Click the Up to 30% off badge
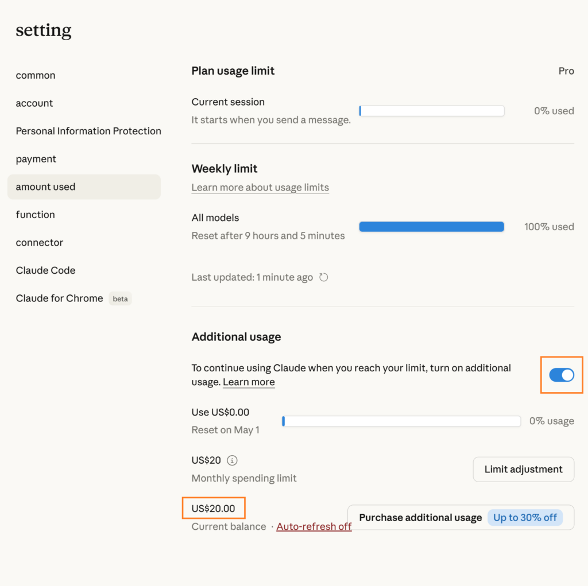Screen dimensions: 588x586 point(525,517)
